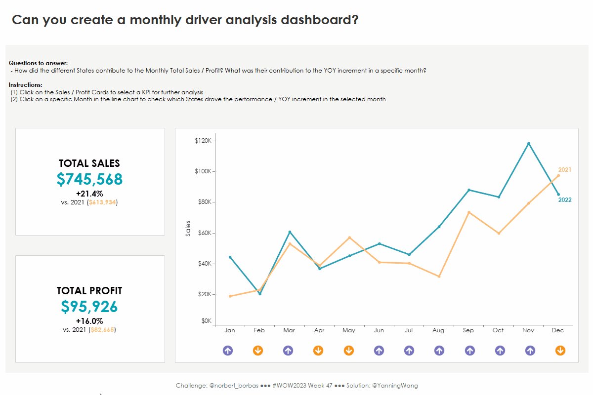Viewport: 593px width, 395px height.
Task: Click the Dec month axis label
Action: [x=558, y=330]
